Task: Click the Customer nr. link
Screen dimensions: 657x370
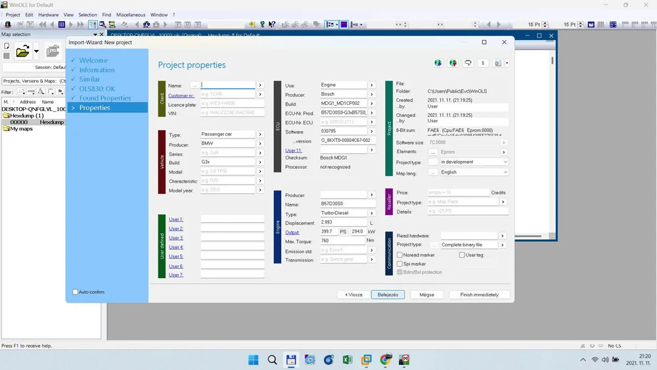Action: pos(181,95)
